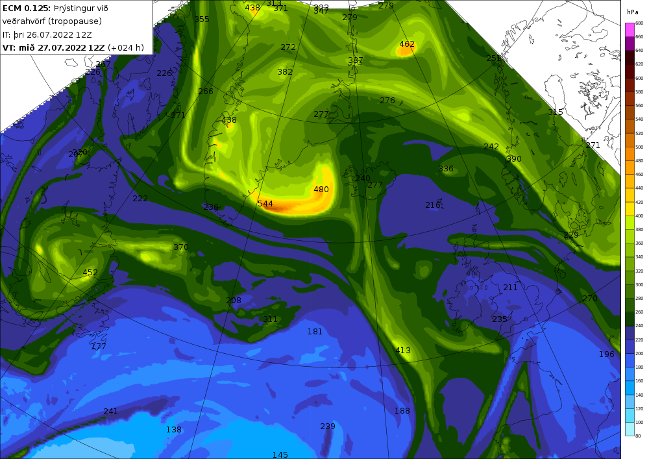Pick the yellow legend swatch above 400
Viewport: 649px width, 459px height.
click(630, 209)
